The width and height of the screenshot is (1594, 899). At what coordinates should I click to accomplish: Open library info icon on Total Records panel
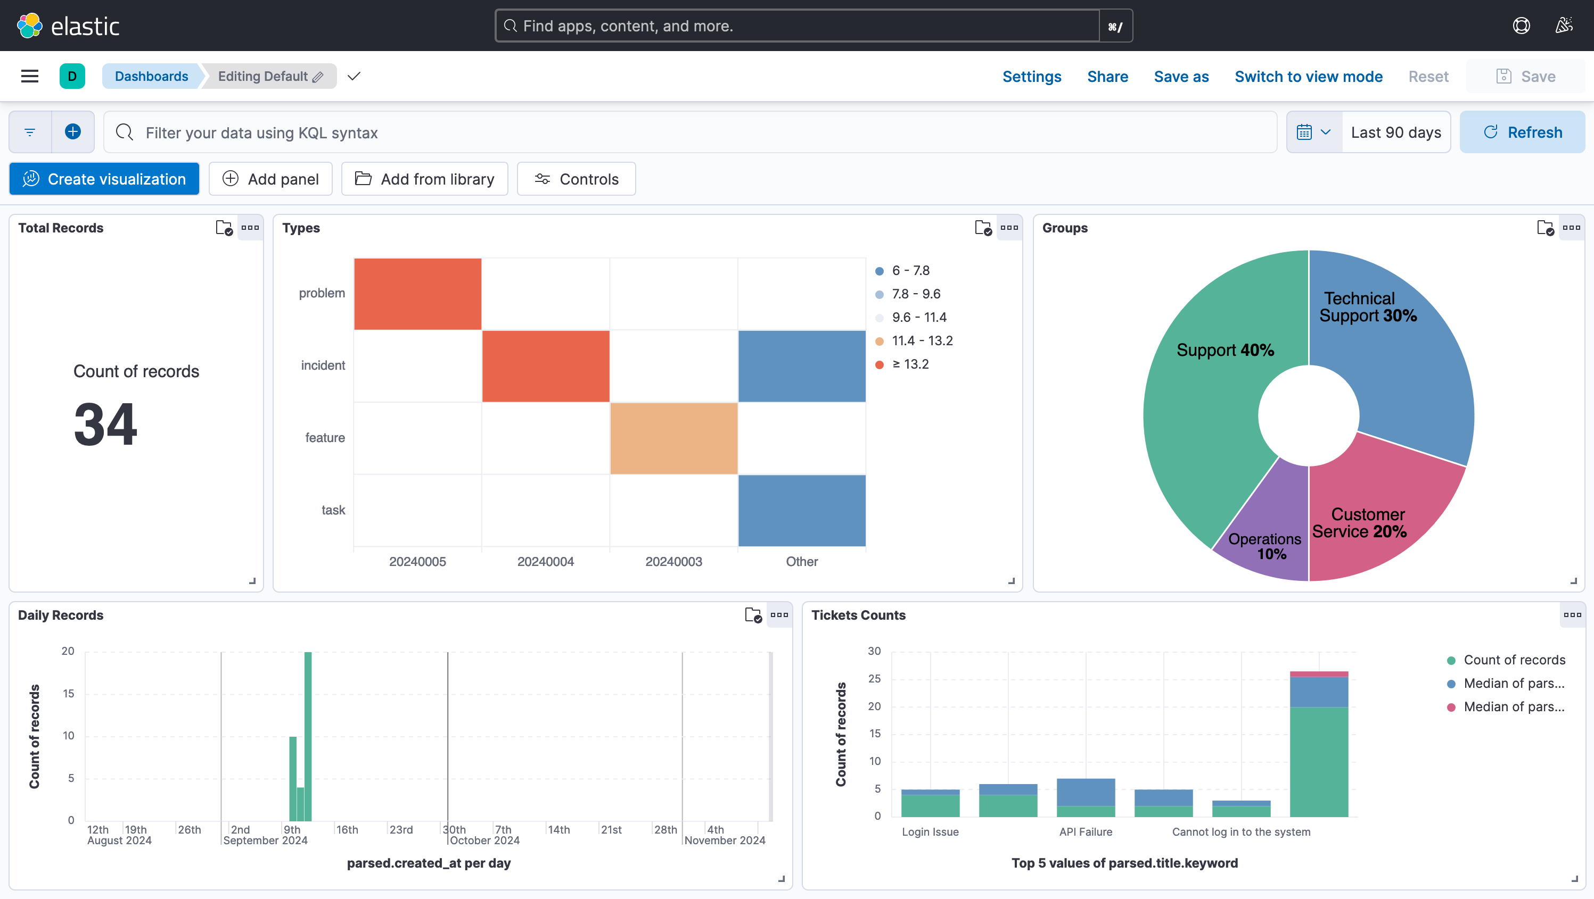pos(224,228)
